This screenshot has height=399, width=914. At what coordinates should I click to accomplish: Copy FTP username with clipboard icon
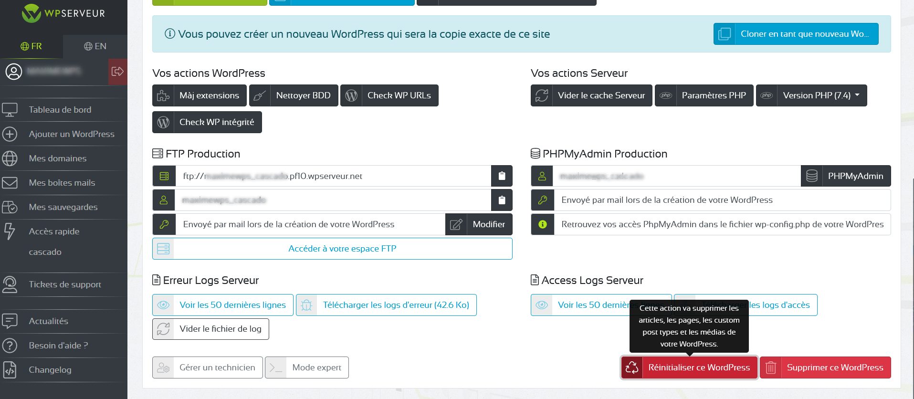(502, 200)
